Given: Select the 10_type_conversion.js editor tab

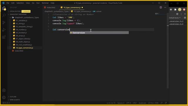Looking at the screenshot, I should click(72, 7).
